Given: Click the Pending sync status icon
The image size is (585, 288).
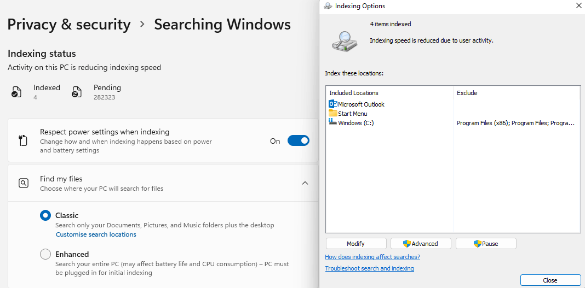Looking at the screenshot, I should 77,92.
